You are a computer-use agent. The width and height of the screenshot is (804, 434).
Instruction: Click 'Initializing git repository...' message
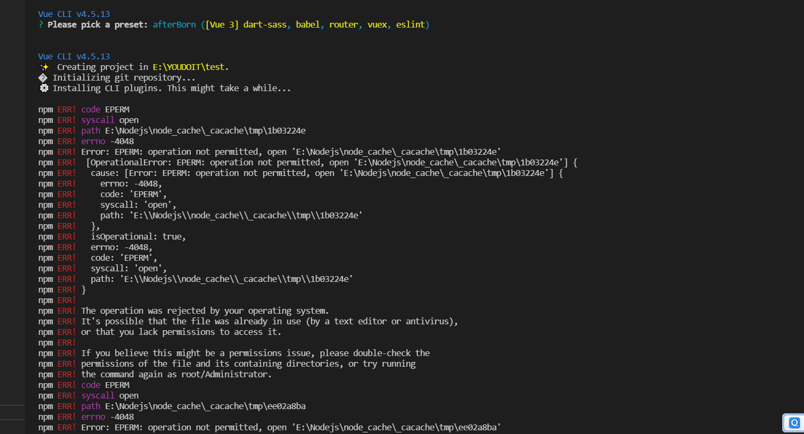[x=124, y=77]
